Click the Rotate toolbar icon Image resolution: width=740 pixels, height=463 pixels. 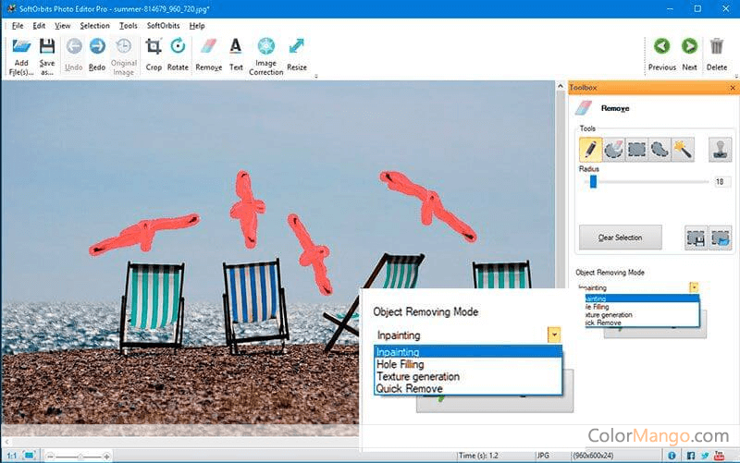(x=178, y=52)
